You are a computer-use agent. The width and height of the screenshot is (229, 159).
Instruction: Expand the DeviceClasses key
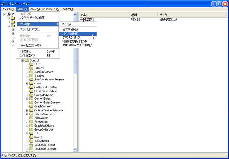(x=27, y=114)
